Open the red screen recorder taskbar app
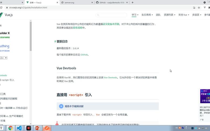 [x=29, y=128]
